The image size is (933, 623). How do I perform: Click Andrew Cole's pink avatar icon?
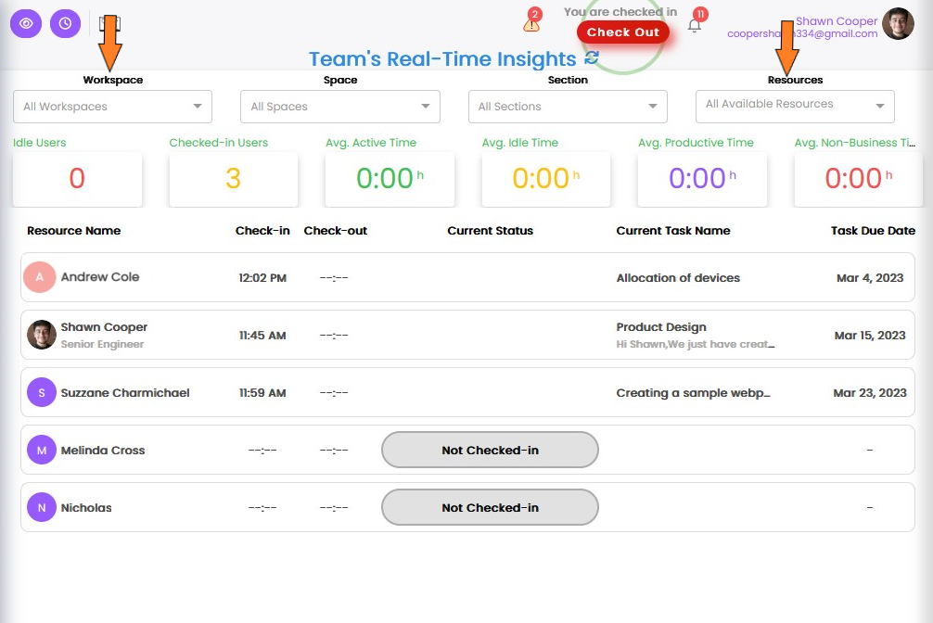coord(41,276)
